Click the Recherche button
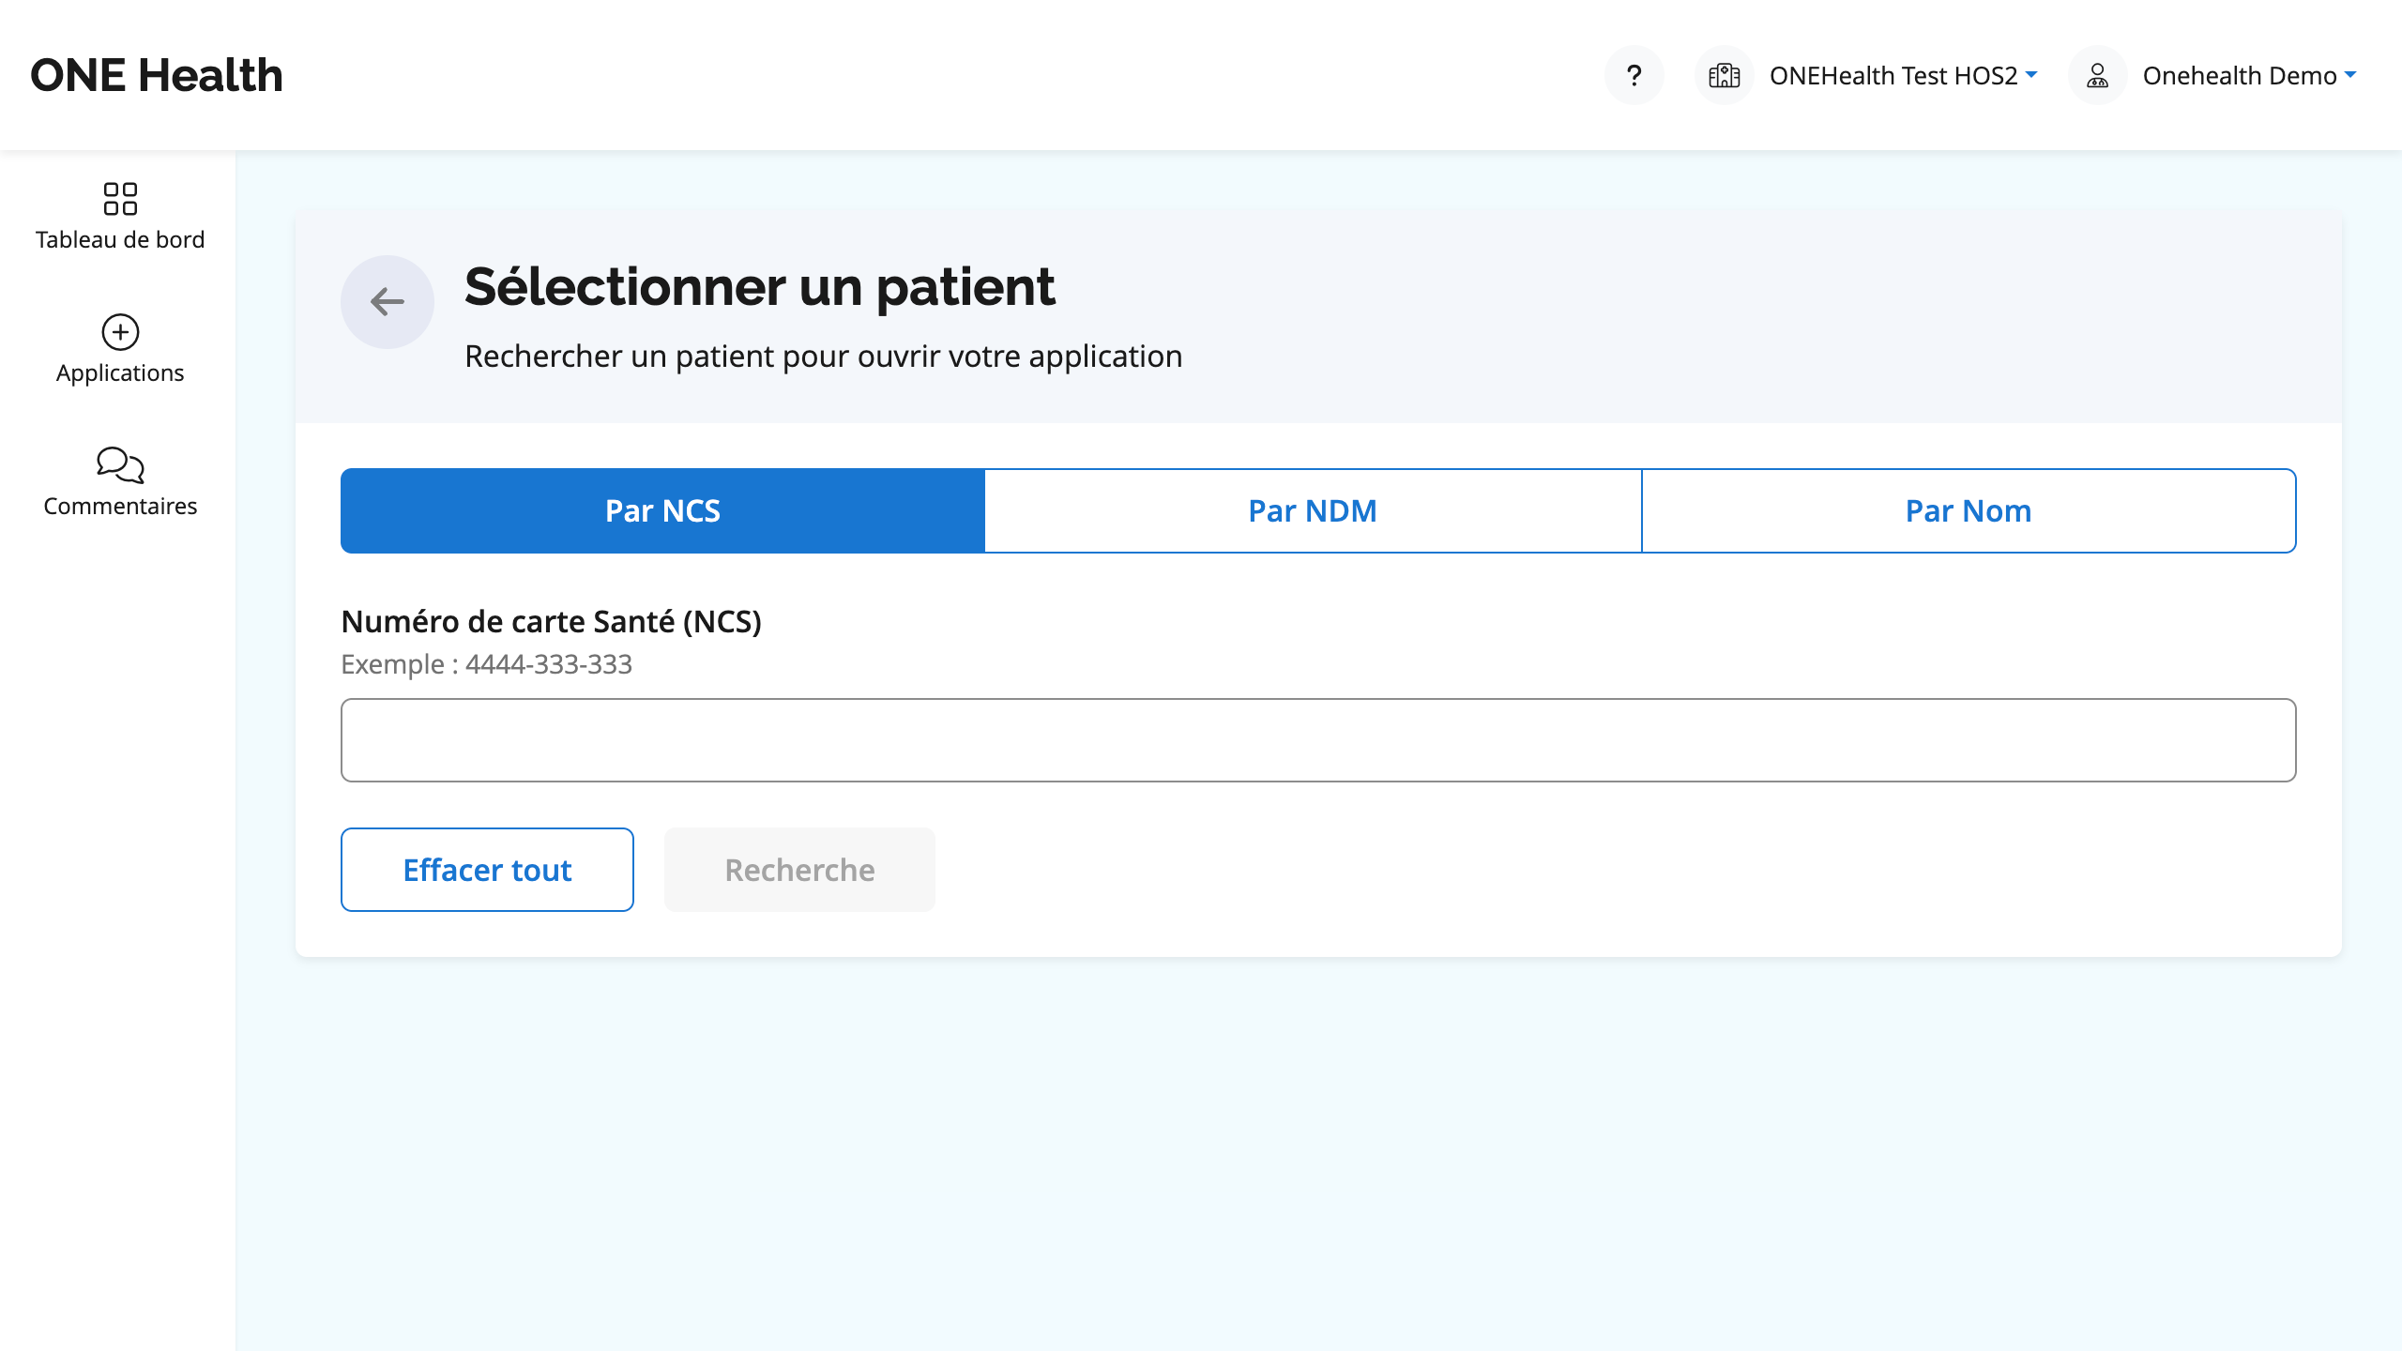The height and width of the screenshot is (1351, 2402). coord(799,870)
